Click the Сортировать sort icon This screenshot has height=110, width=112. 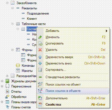pos(40,70)
